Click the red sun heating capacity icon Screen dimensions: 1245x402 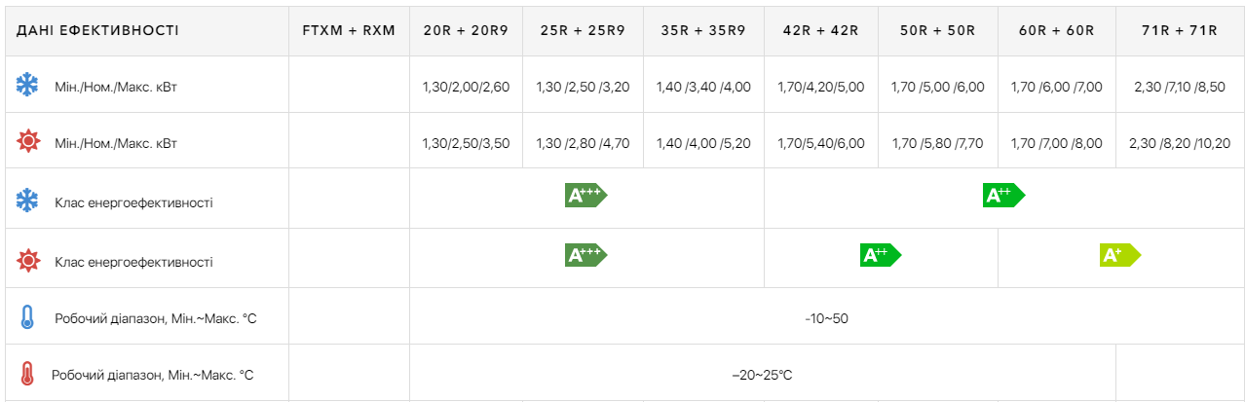coord(28,142)
